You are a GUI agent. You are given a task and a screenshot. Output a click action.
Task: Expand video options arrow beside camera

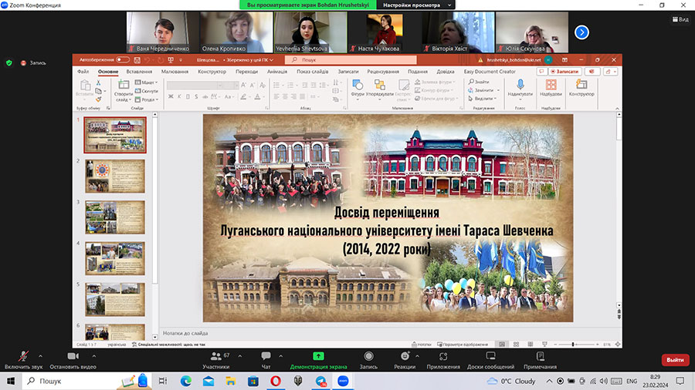click(95, 355)
